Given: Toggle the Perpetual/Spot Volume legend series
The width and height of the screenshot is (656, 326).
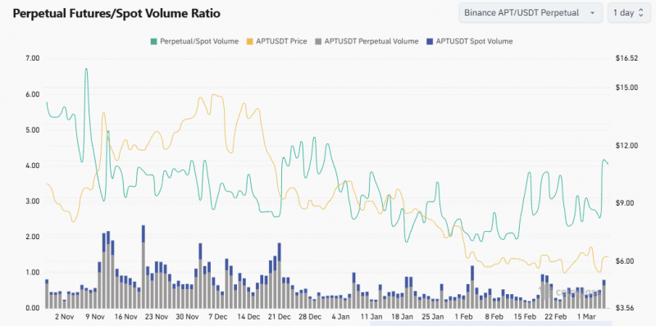Looking at the screenshot, I should click(194, 42).
